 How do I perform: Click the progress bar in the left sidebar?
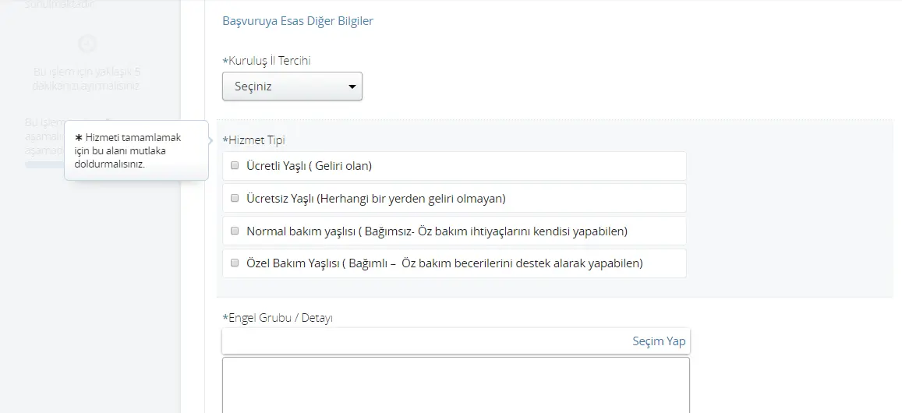pyautogui.click(x=44, y=164)
